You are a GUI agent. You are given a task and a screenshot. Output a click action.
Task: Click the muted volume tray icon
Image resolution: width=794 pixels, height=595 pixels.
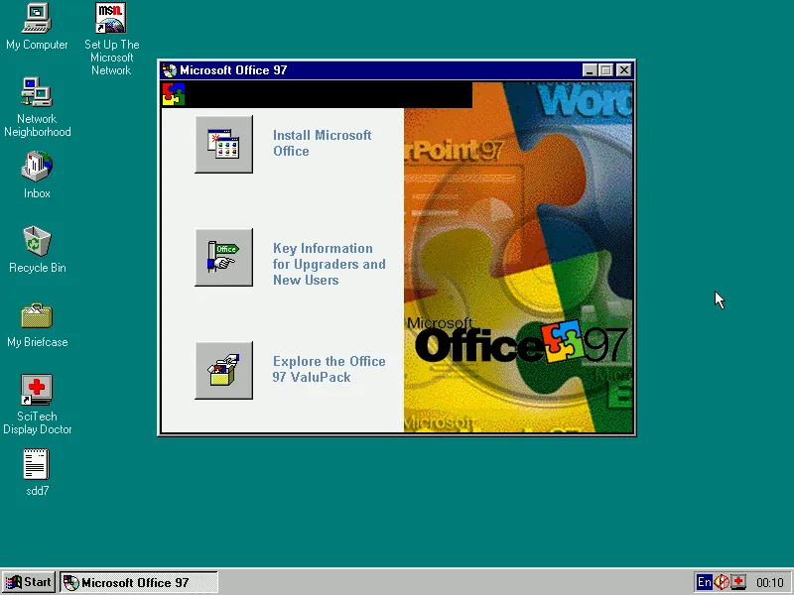pos(722,582)
